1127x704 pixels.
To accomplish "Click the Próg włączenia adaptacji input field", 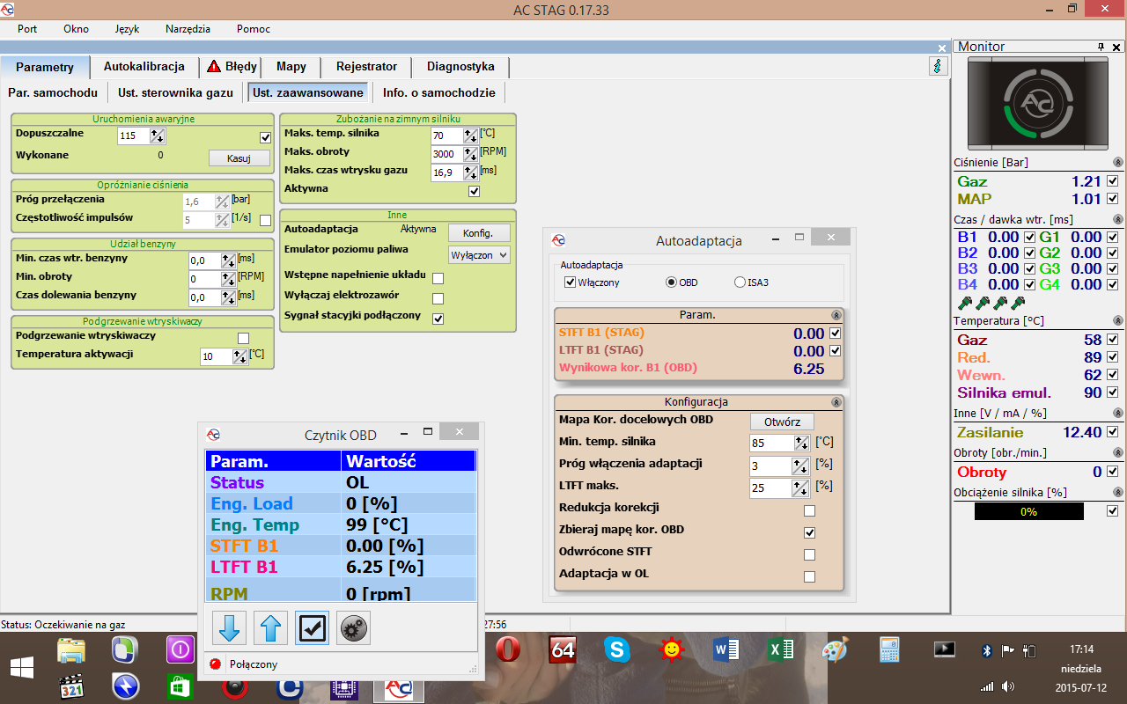I will coord(772,466).
